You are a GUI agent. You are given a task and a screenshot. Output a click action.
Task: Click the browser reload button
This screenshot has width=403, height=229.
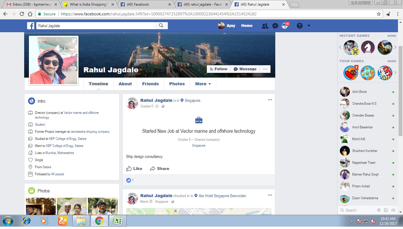click(22, 14)
